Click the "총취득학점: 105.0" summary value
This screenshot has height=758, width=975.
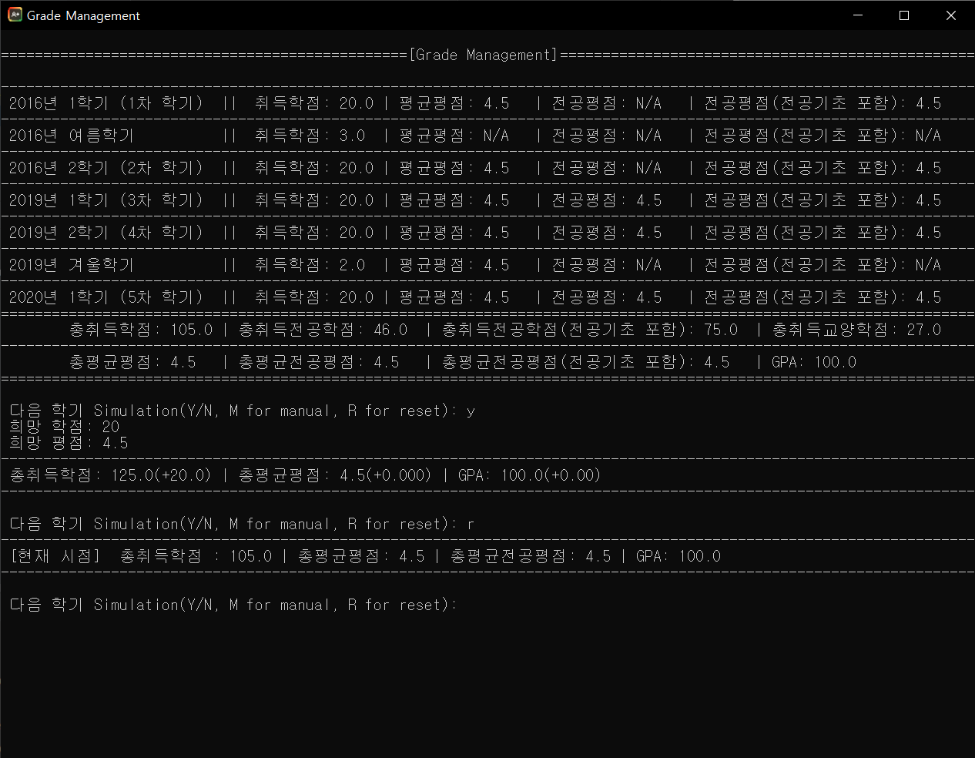point(141,330)
